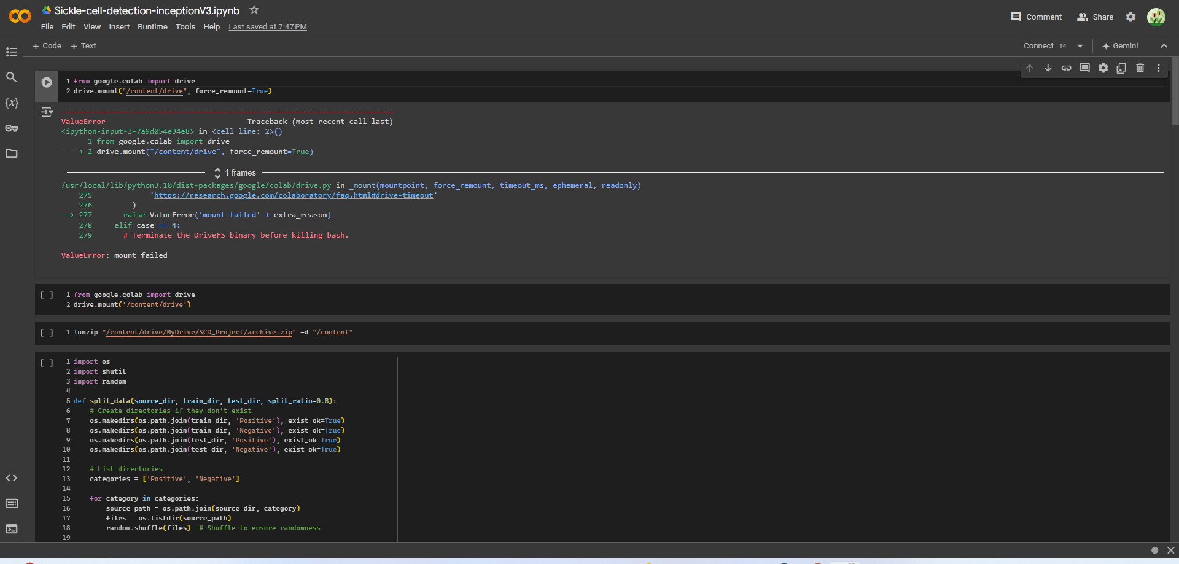This screenshot has height=564, width=1179.
Task: Open the Tools menu
Action: tap(185, 27)
